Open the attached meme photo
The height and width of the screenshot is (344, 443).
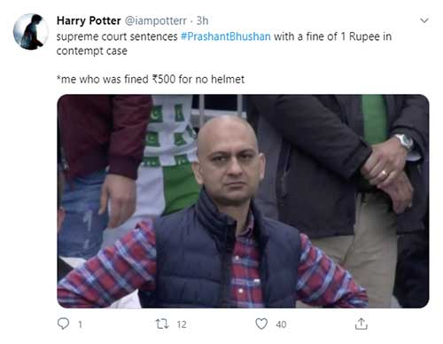click(243, 201)
